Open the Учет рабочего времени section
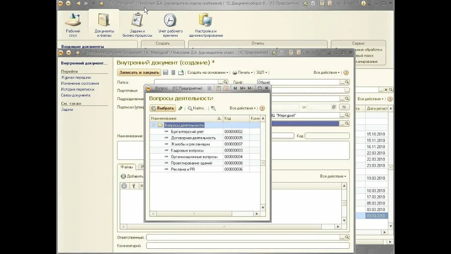The image size is (451, 254). pyautogui.click(x=170, y=25)
